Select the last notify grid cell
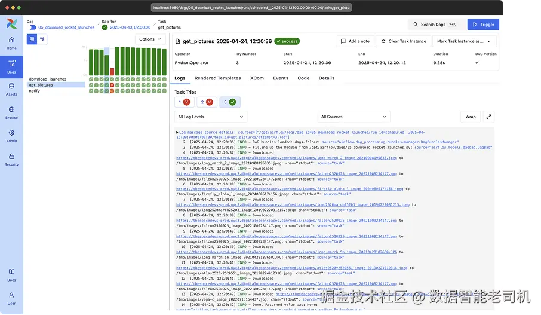This screenshot has height=315, width=541. [165, 91]
